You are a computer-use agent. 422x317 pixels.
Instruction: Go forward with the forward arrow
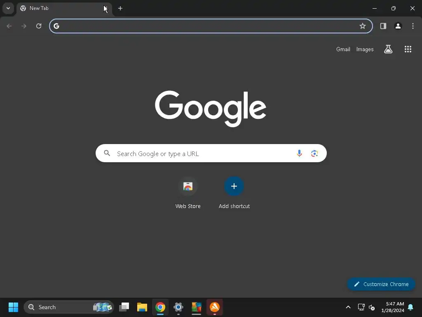24,26
